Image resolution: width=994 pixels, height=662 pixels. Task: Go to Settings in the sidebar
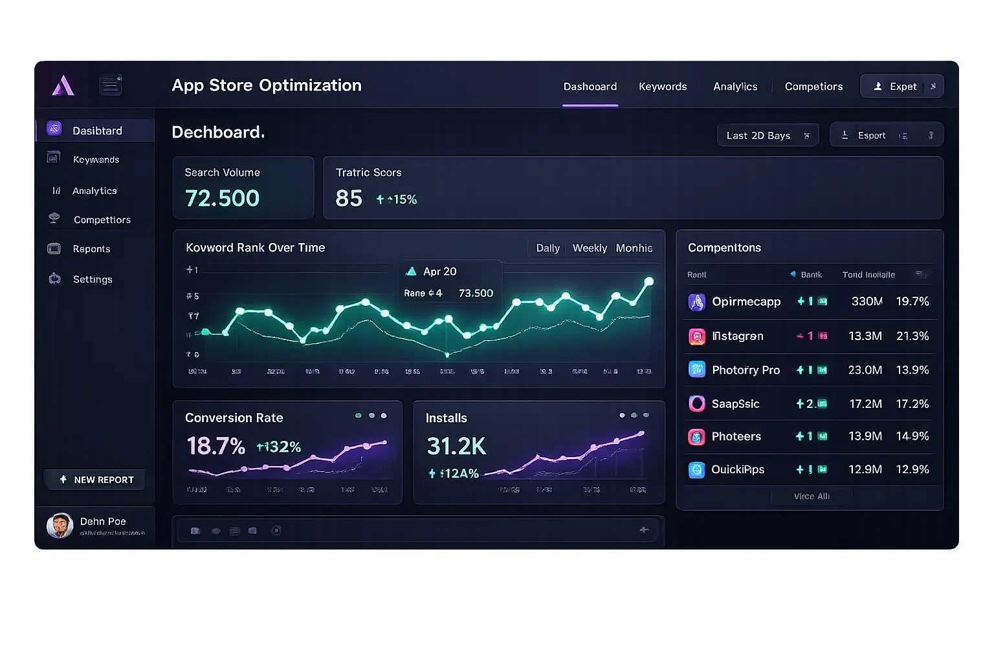(x=93, y=279)
